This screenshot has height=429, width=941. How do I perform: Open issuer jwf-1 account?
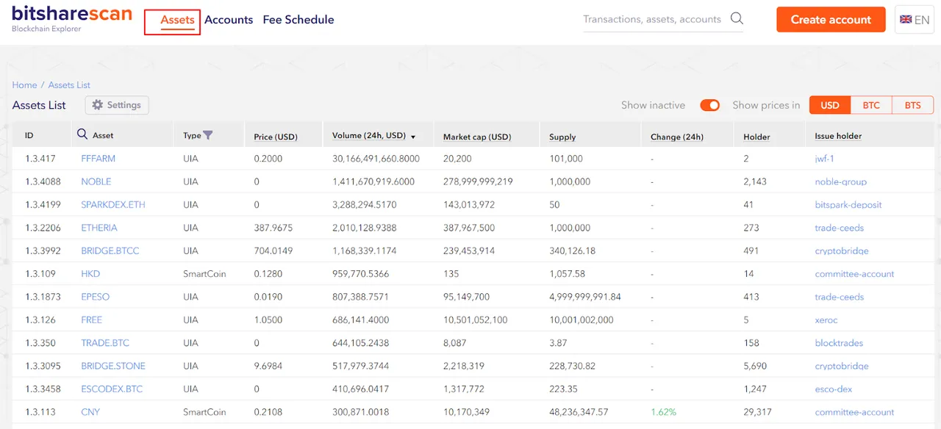pos(824,159)
